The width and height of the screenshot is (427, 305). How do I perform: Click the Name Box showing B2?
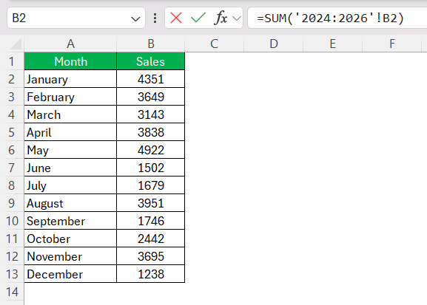pos(76,18)
